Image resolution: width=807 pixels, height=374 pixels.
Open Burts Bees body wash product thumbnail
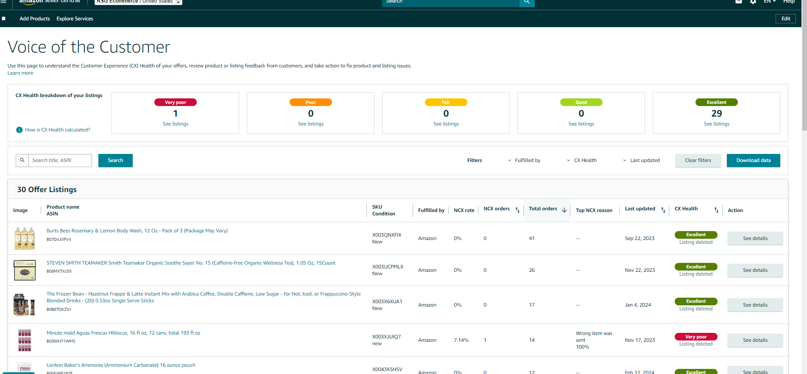click(25, 238)
